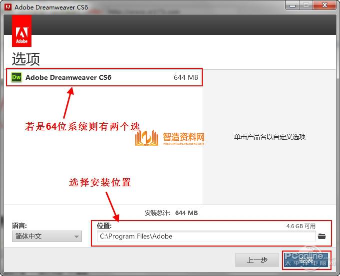Viewport: 340px width, 276px height.
Task: Select the Adobe Dreamweaver CS6 product row
Action: click(104, 77)
